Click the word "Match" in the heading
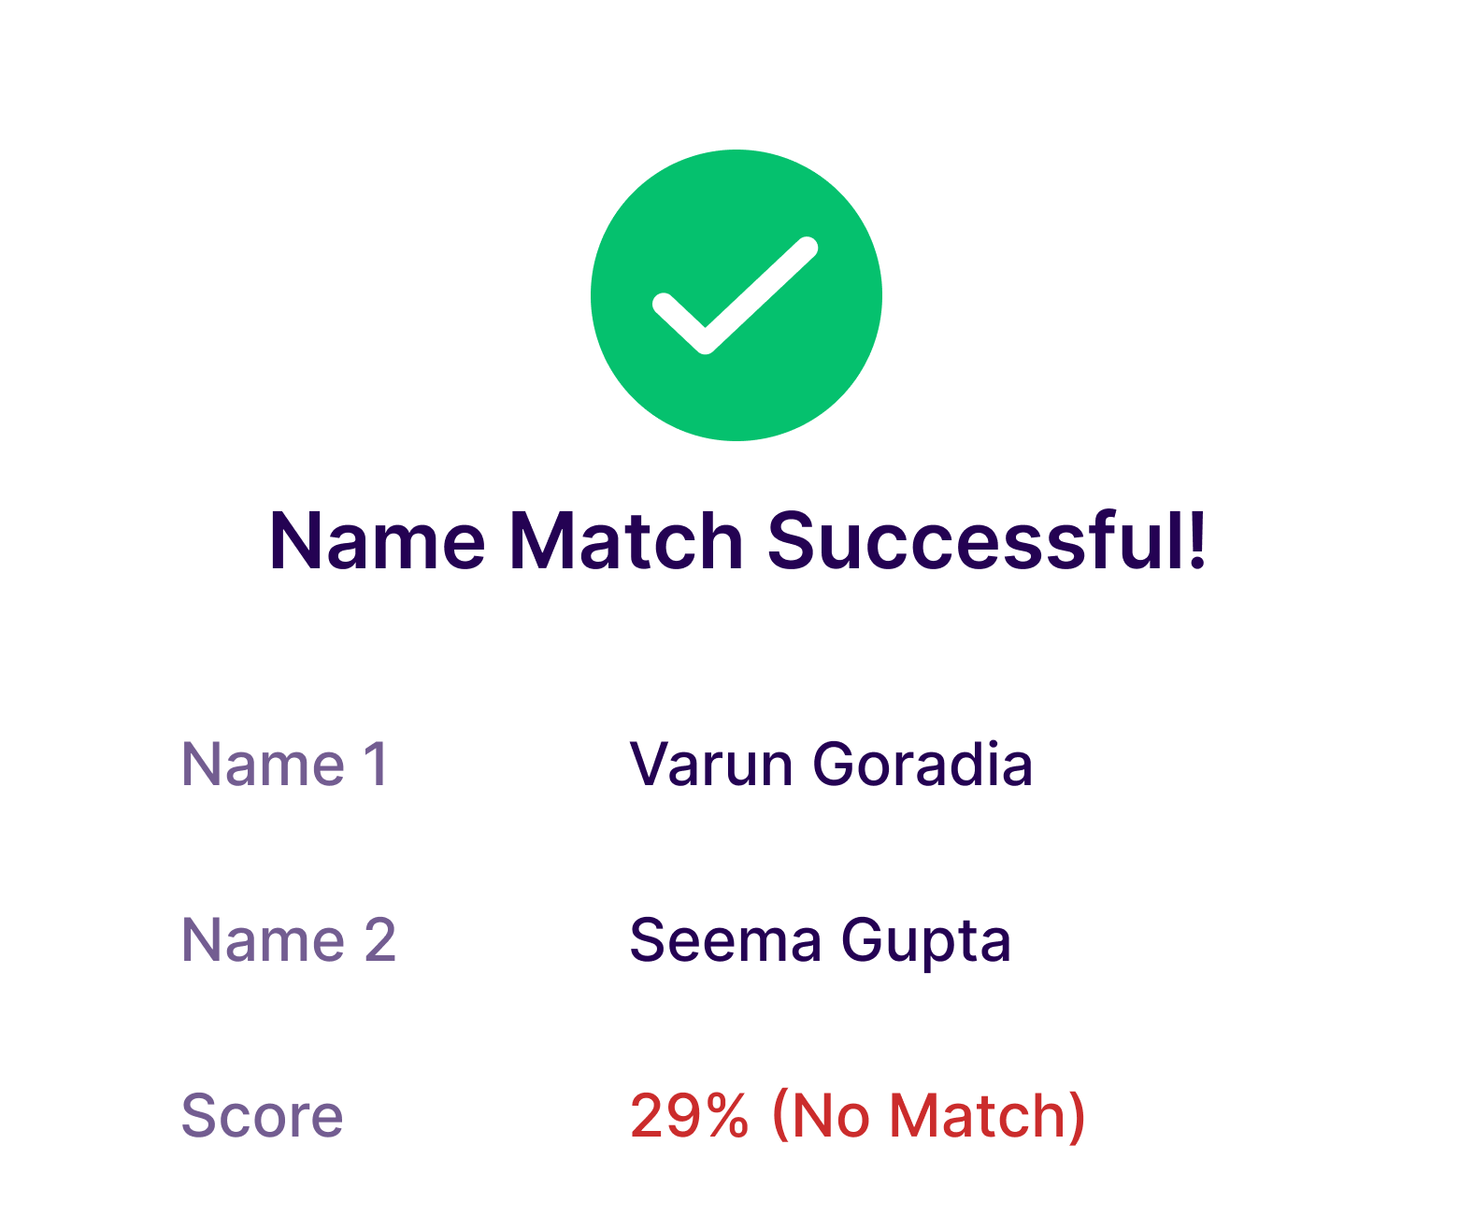This screenshot has height=1216, width=1473. [626, 541]
